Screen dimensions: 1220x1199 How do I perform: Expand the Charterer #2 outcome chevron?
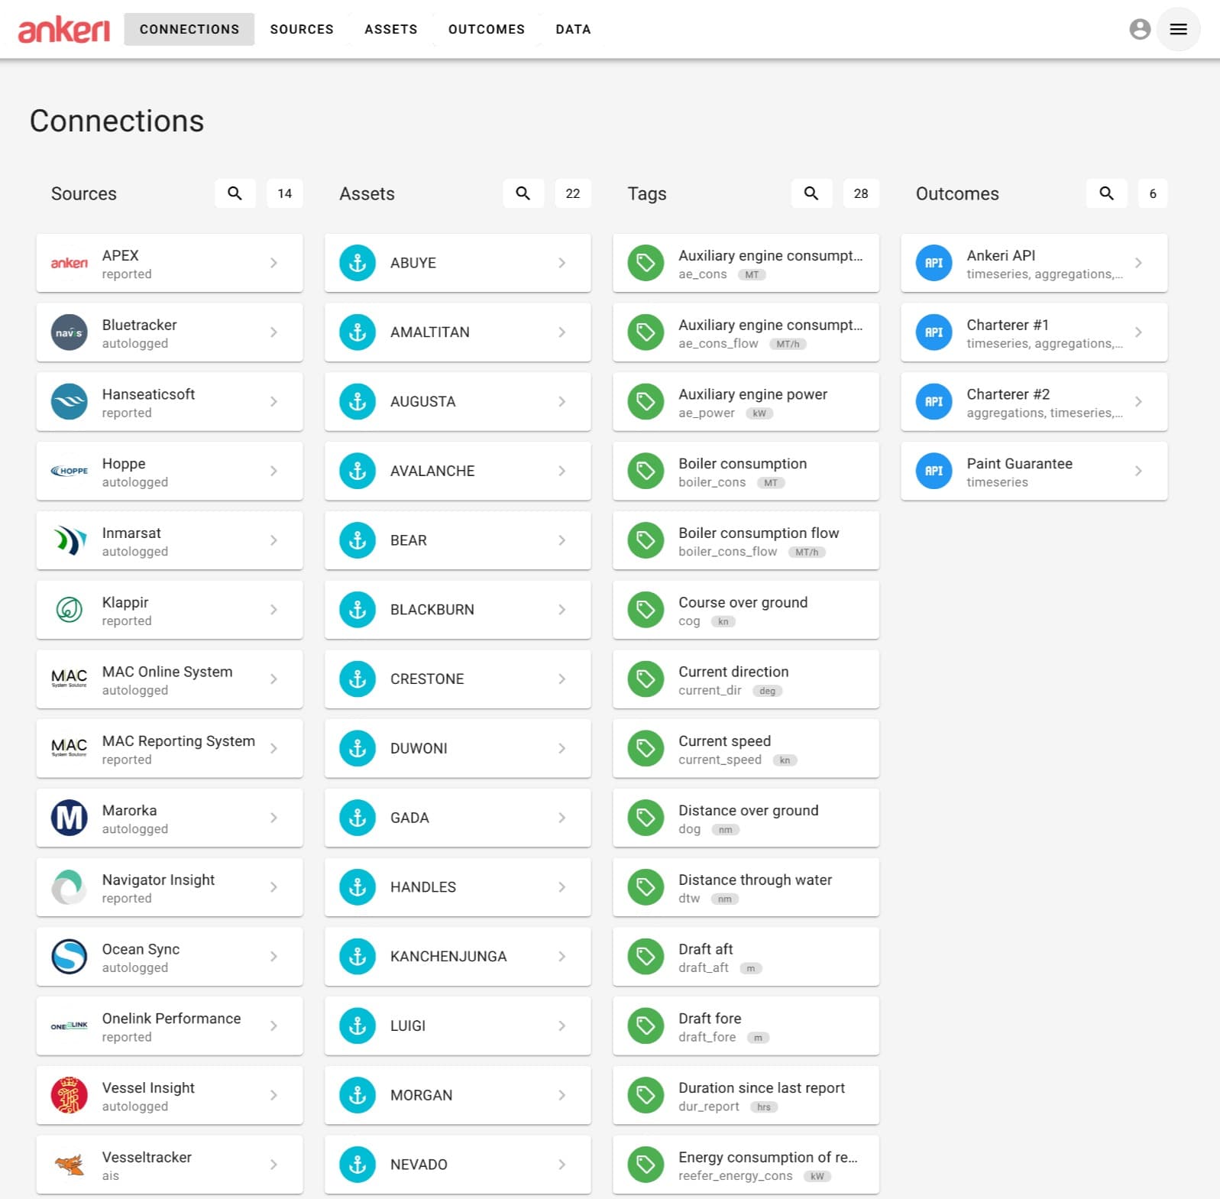click(x=1138, y=402)
